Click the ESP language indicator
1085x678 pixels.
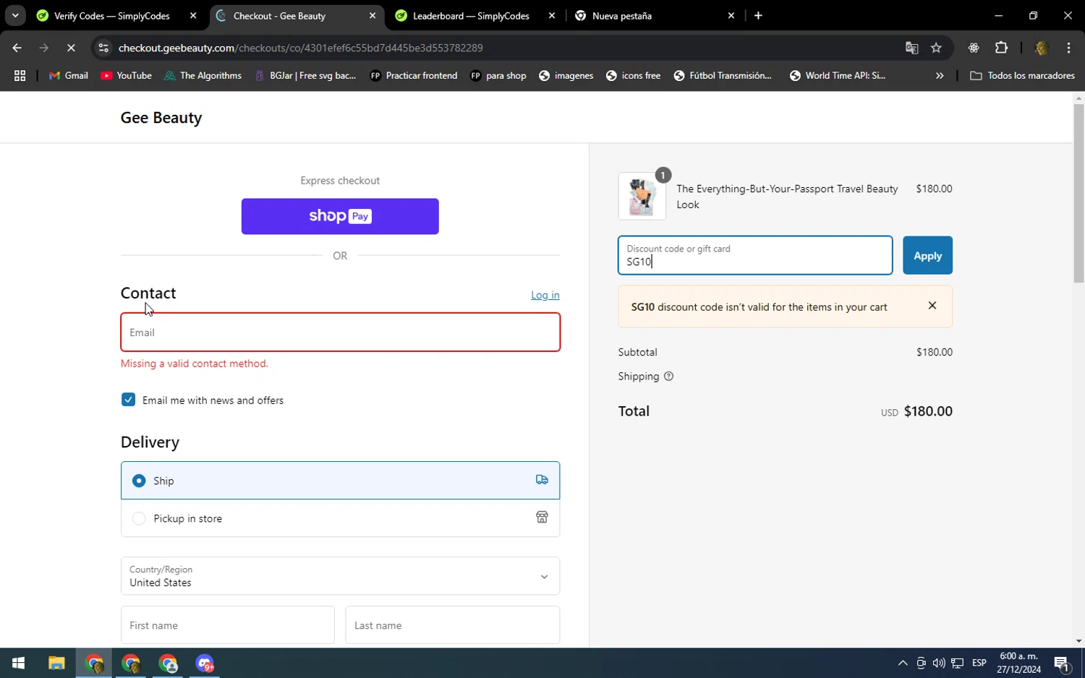pos(979,663)
